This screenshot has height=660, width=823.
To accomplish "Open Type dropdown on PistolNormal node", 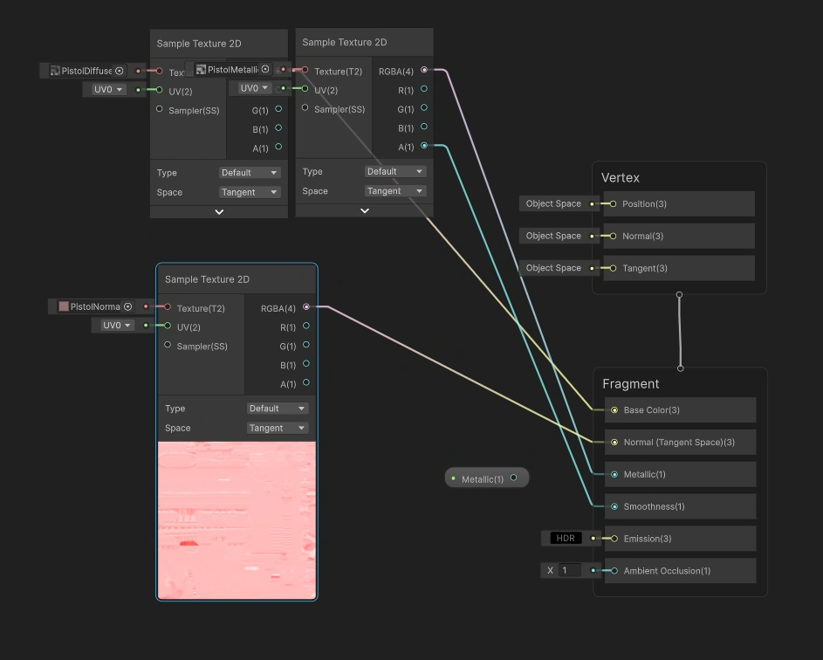I will click(x=278, y=408).
